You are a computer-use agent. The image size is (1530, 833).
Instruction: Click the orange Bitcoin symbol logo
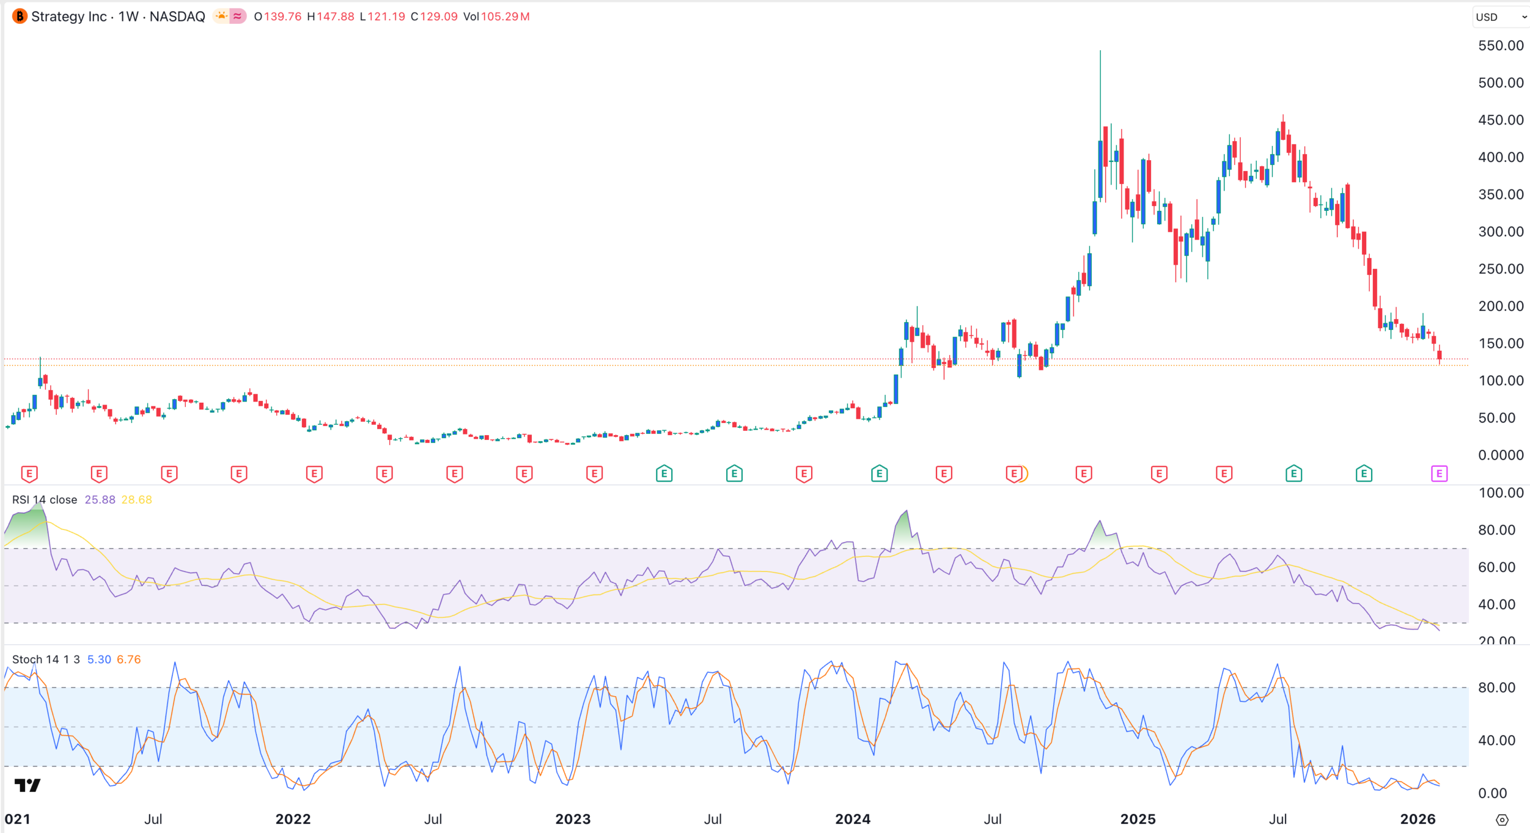[x=20, y=16]
